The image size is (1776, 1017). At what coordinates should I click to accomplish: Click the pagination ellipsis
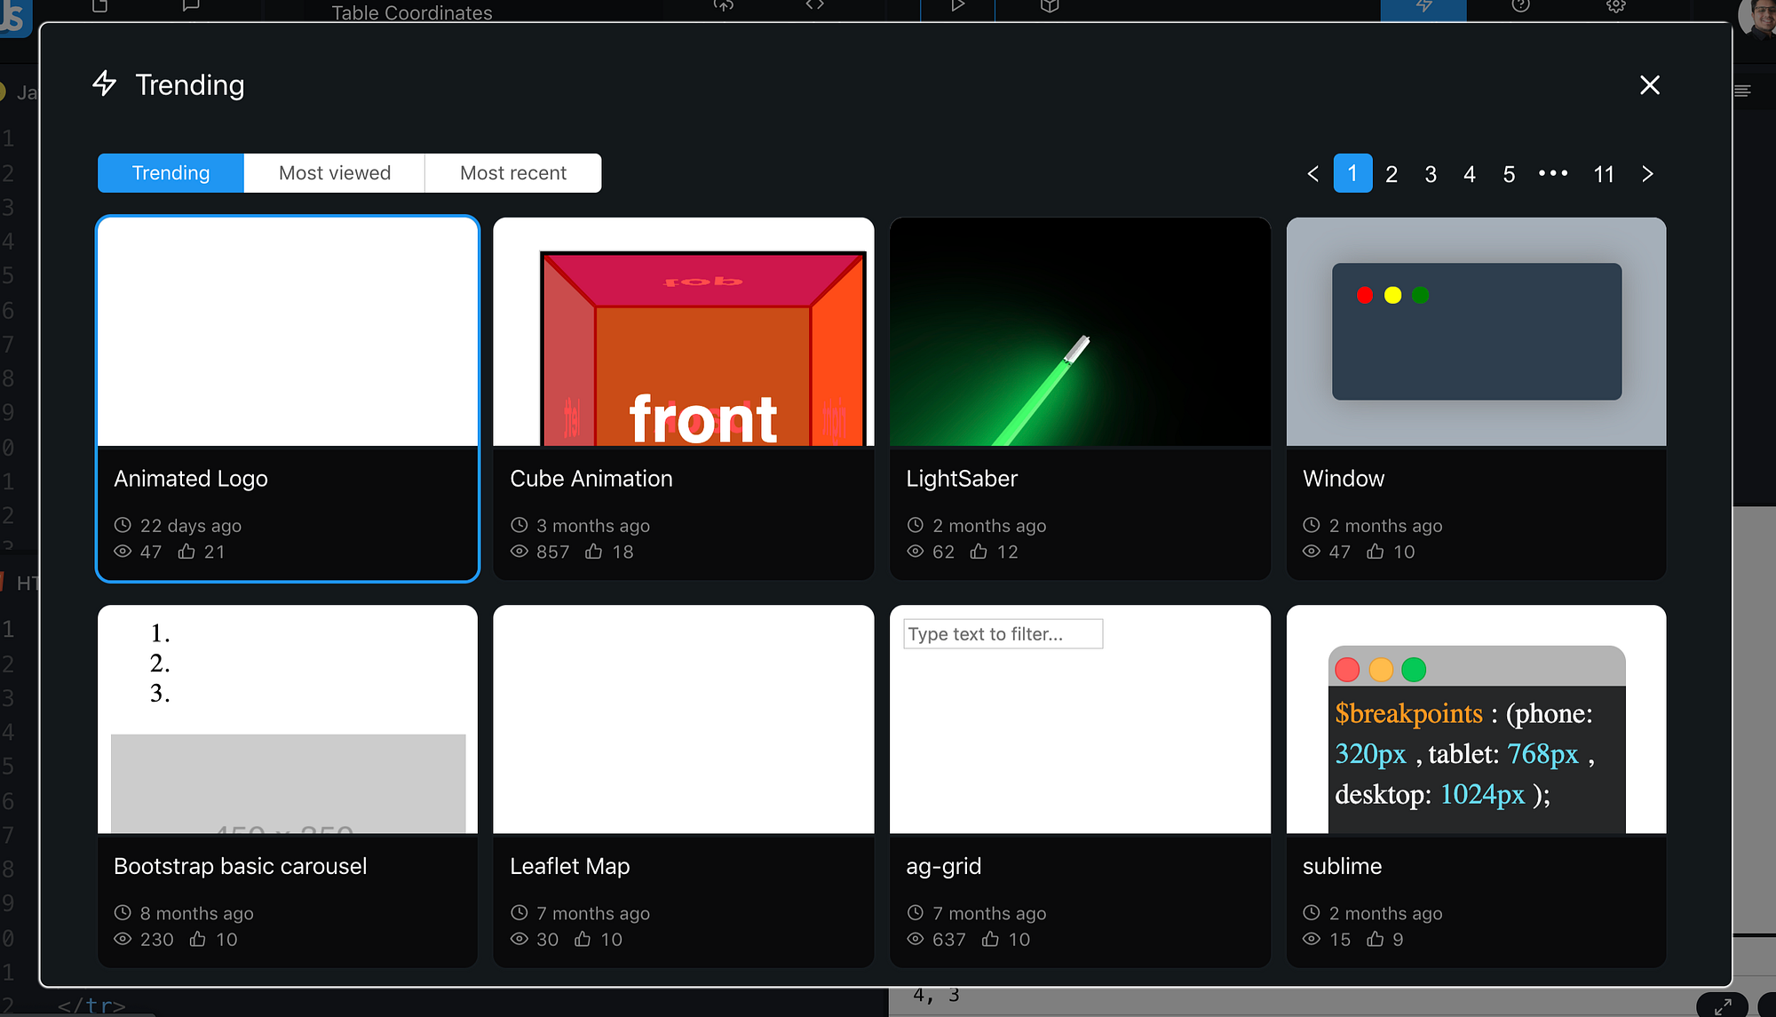(x=1552, y=173)
